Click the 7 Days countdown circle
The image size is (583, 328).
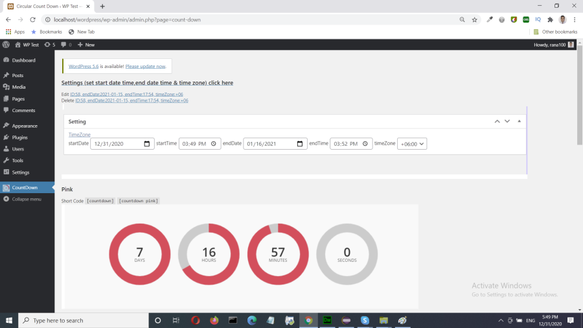[140, 254]
